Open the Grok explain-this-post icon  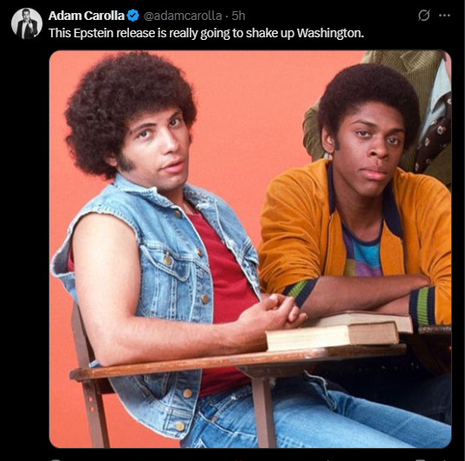click(423, 15)
